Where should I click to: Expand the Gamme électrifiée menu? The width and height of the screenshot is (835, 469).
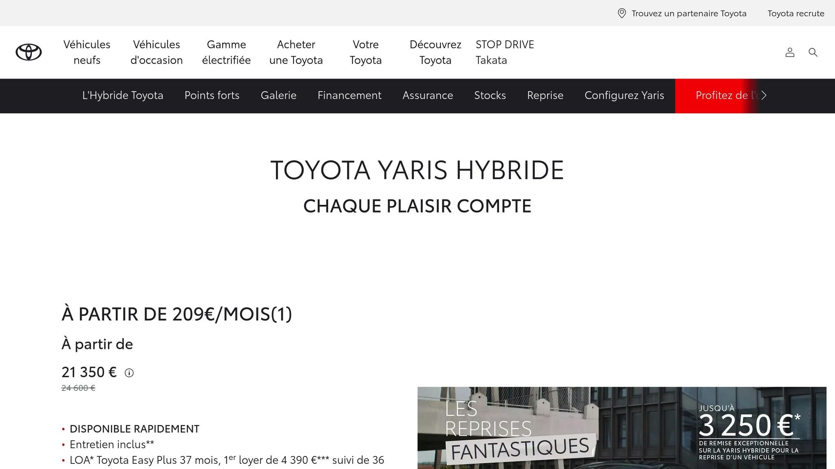(x=226, y=52)
